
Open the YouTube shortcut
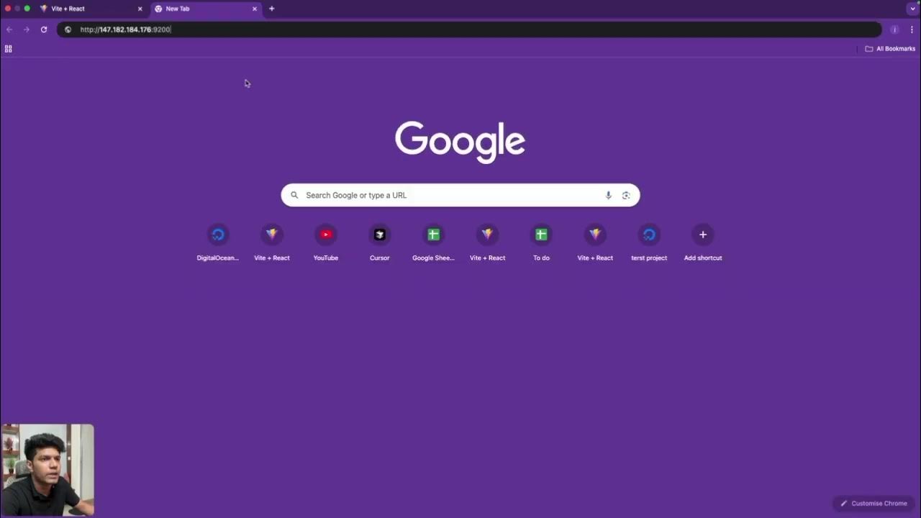[x=325, y=242]
